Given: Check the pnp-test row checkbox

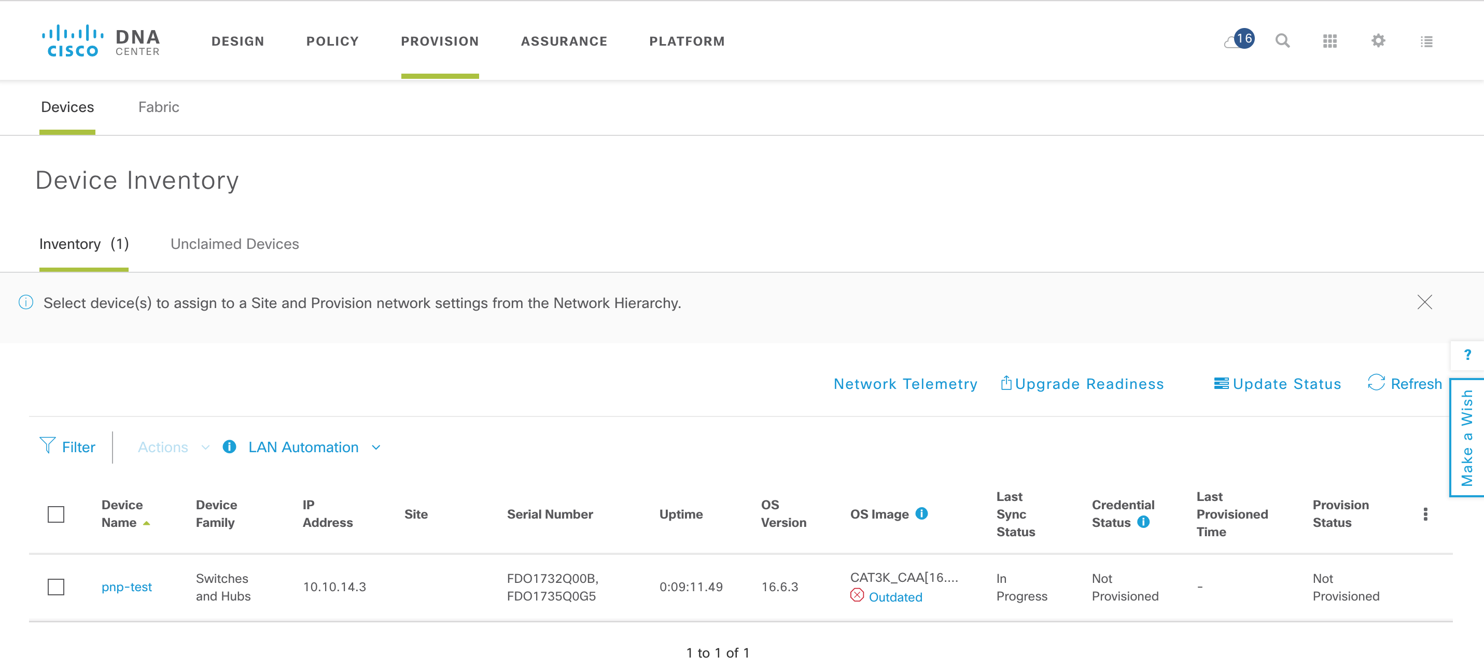Looking at the screenshot, I should 56,587.
